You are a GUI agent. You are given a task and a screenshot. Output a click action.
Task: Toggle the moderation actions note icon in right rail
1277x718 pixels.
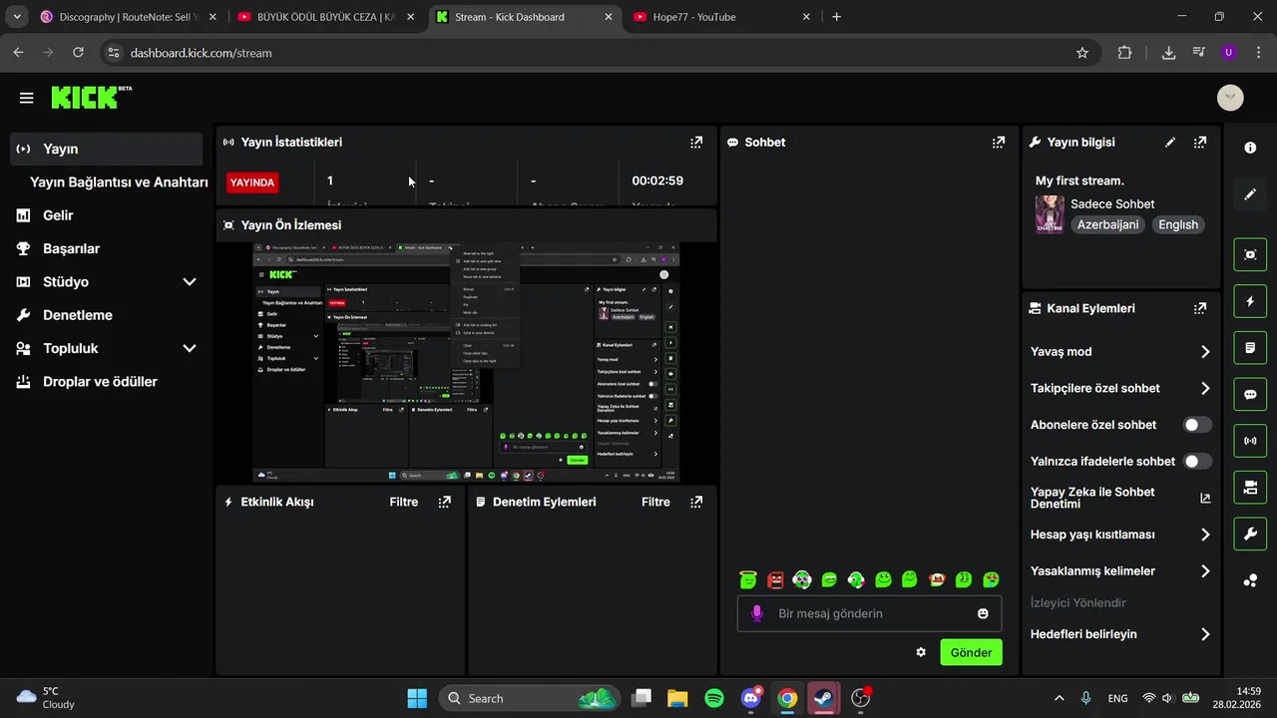[x=1250, y=348]
